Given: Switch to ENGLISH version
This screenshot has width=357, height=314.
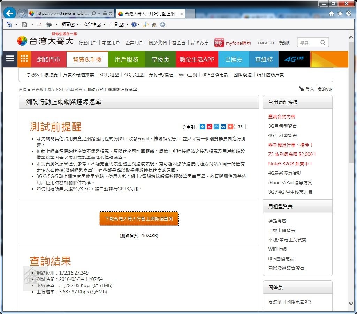Looking at the screenshot, I should click(266, 43).
